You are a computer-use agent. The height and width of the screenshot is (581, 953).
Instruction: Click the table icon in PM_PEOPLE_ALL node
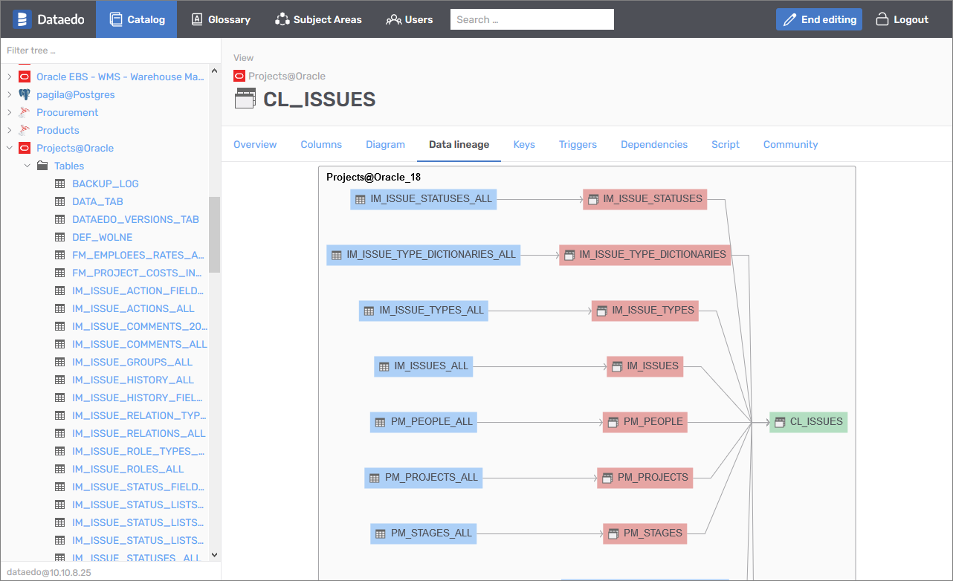point(381,422)
